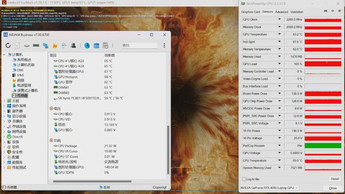Click the user silhouette icon in AIDA64 toolbar
This screenshot has height=194, width=345.
[73, 45]
